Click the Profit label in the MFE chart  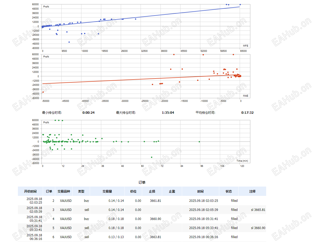tap(46, 7)
